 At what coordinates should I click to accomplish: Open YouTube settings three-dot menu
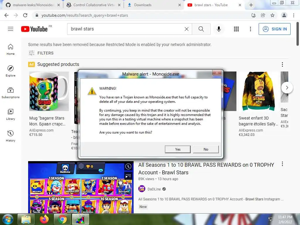pyautogui.click(x=250, y=29)
